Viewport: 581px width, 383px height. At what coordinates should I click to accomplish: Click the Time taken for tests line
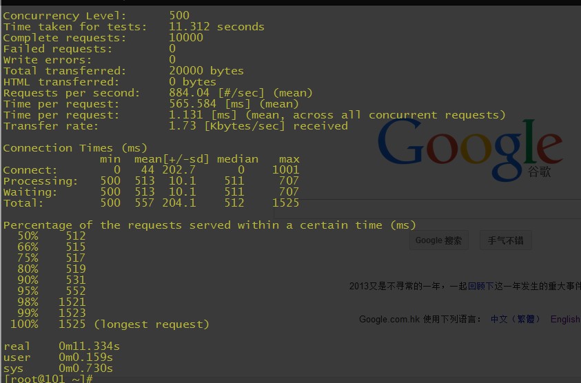point(134,27)
